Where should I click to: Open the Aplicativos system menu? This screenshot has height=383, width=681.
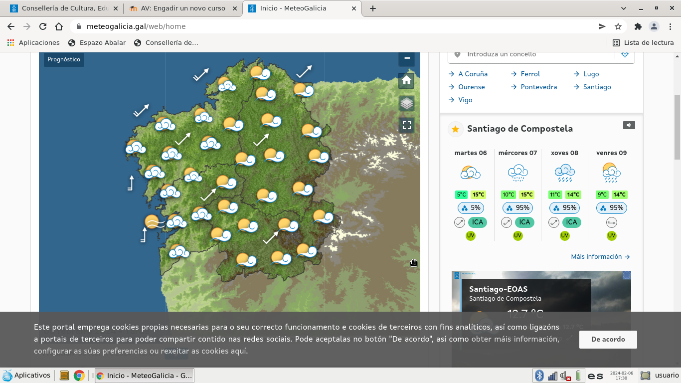coord(27,376)
